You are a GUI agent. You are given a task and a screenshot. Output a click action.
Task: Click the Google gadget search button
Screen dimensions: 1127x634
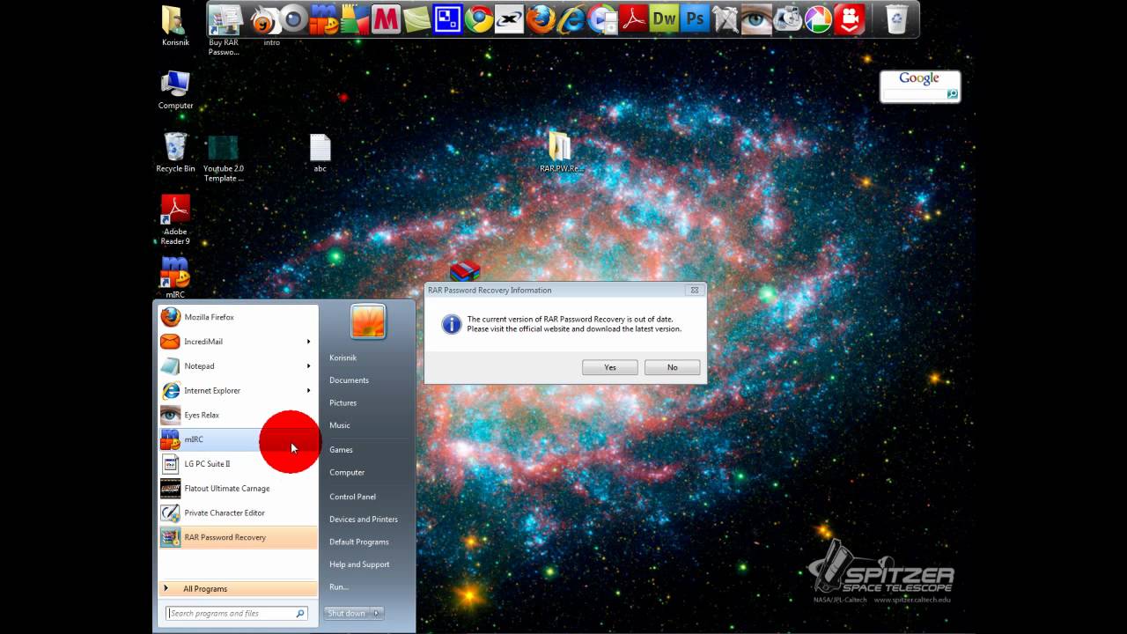point(952,93)
